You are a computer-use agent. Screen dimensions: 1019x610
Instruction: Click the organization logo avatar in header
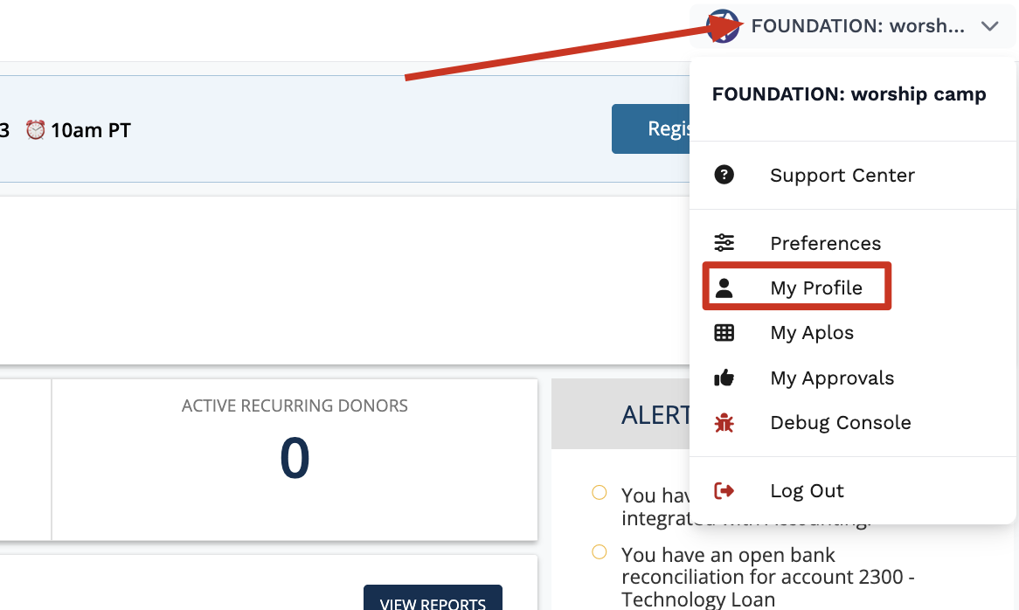(x=722, y=26)
